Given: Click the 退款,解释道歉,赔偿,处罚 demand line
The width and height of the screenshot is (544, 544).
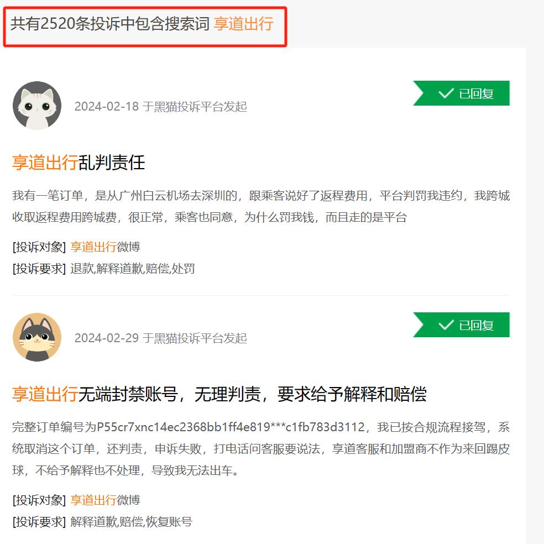Looking at the screenshot, I should click(133, 269).
